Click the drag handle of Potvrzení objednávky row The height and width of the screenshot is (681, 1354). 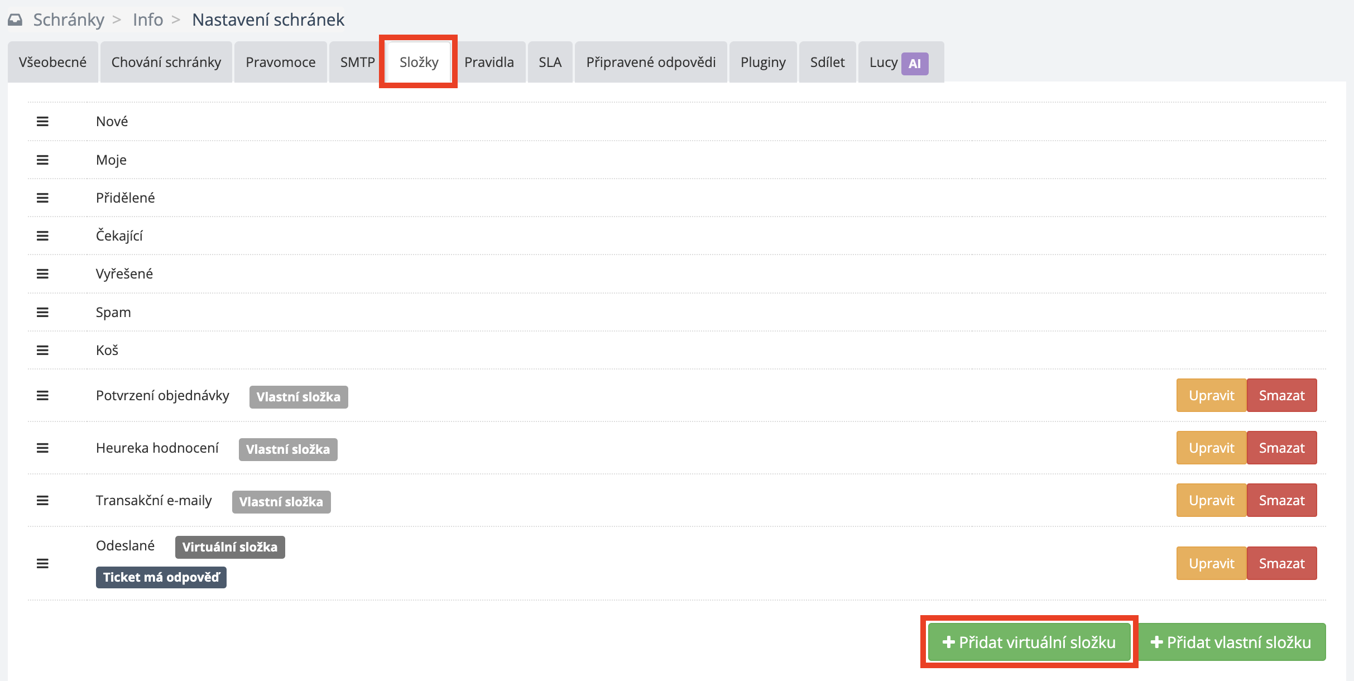pyautogui.click(x=42, y=395)
